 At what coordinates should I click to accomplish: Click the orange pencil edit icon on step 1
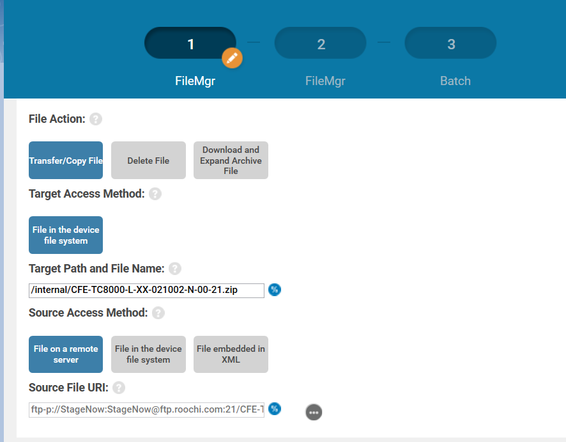[232, 58]
